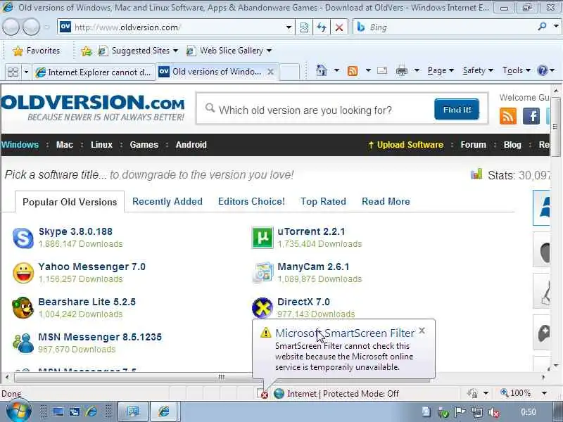The width and height of the screenshot is (563, 422).
Task: Click the horizontal scrollbar thumb
Action: click(222, 377)
